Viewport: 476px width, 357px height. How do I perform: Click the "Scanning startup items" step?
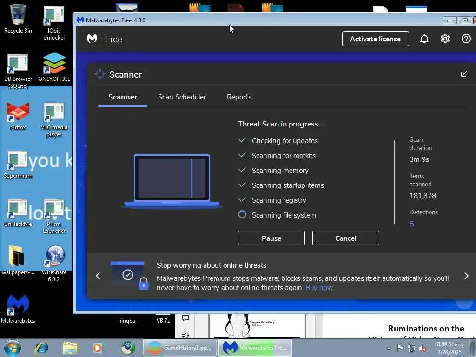288,185
